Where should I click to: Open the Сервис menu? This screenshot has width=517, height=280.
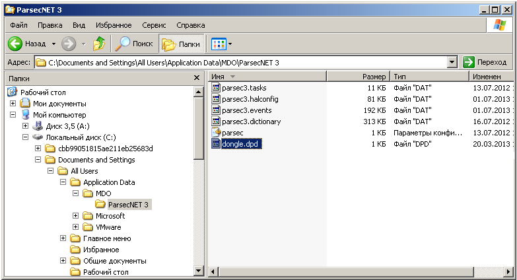(154, 25)
